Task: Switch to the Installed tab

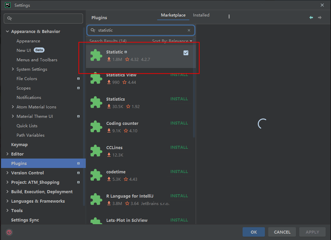Action: [201, 15]
